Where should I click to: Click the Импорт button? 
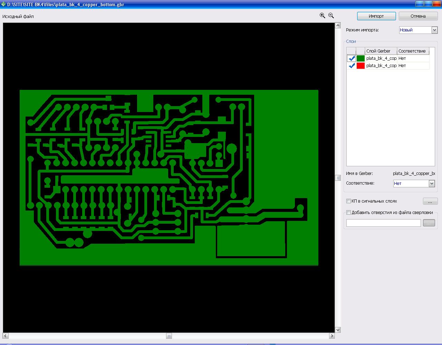tap(376, 16)
